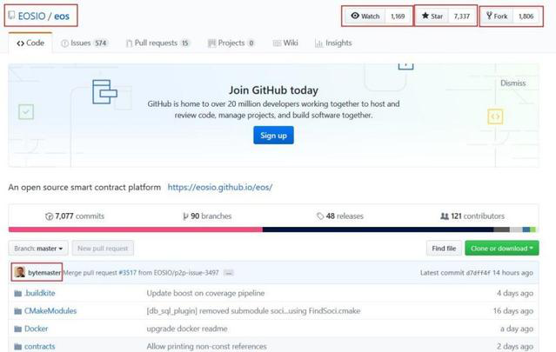View the 1,806 forks count
556x352 pixels.
pyautogui.click(x=526, y=17)
